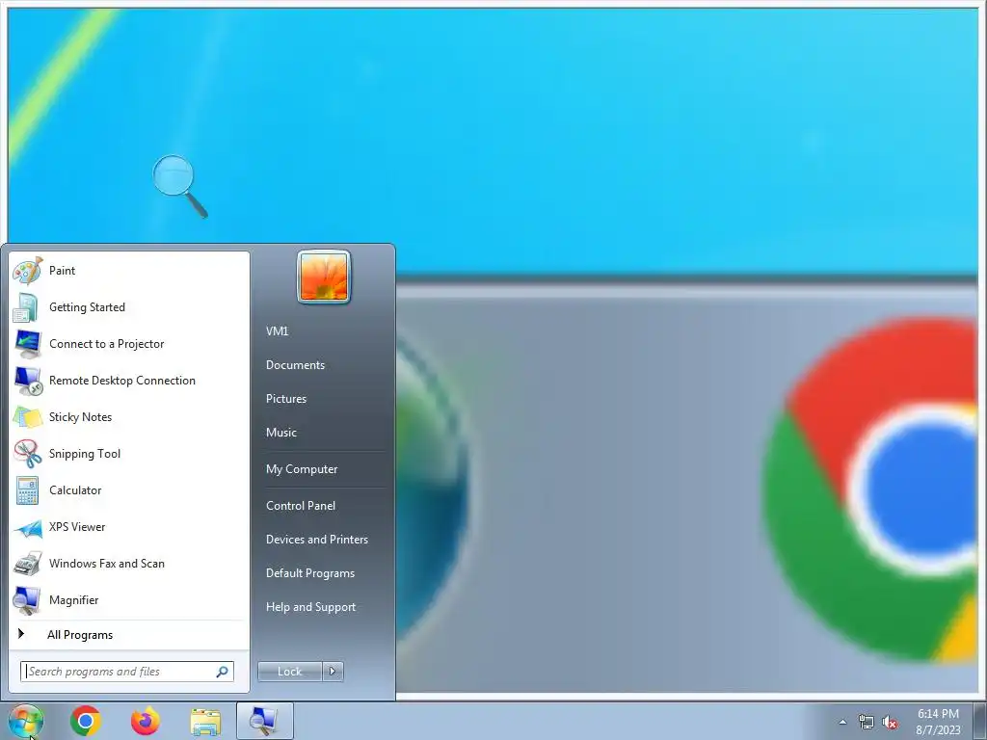This screenshot has width=987, height=740.
Task: Open the VM1 user folder
Action: click(277, 331)
